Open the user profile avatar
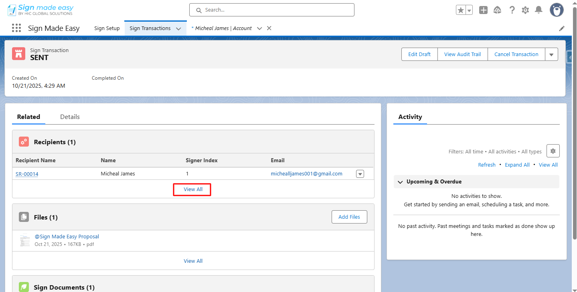 557,10
